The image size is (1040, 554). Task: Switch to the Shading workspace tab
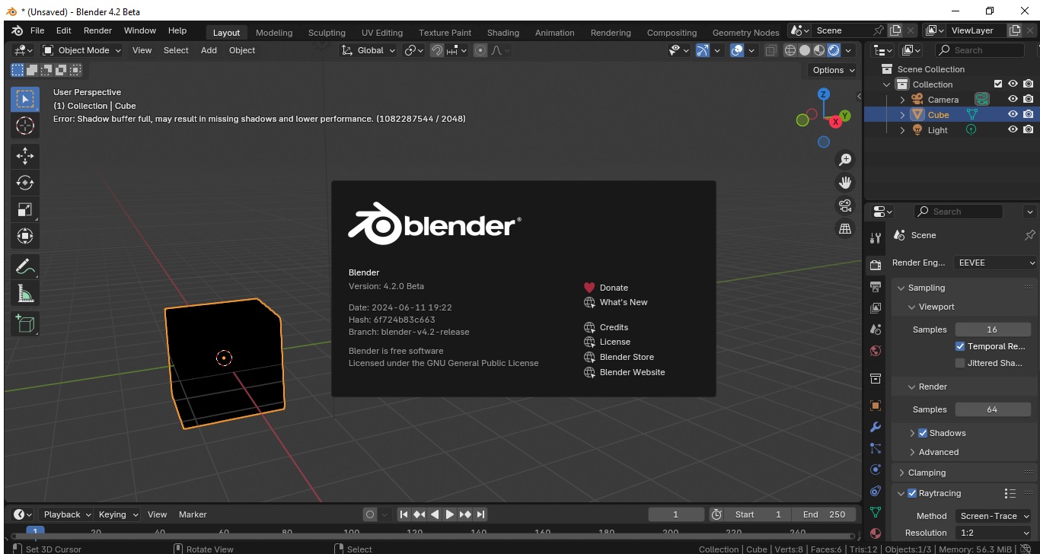(503, 33)
